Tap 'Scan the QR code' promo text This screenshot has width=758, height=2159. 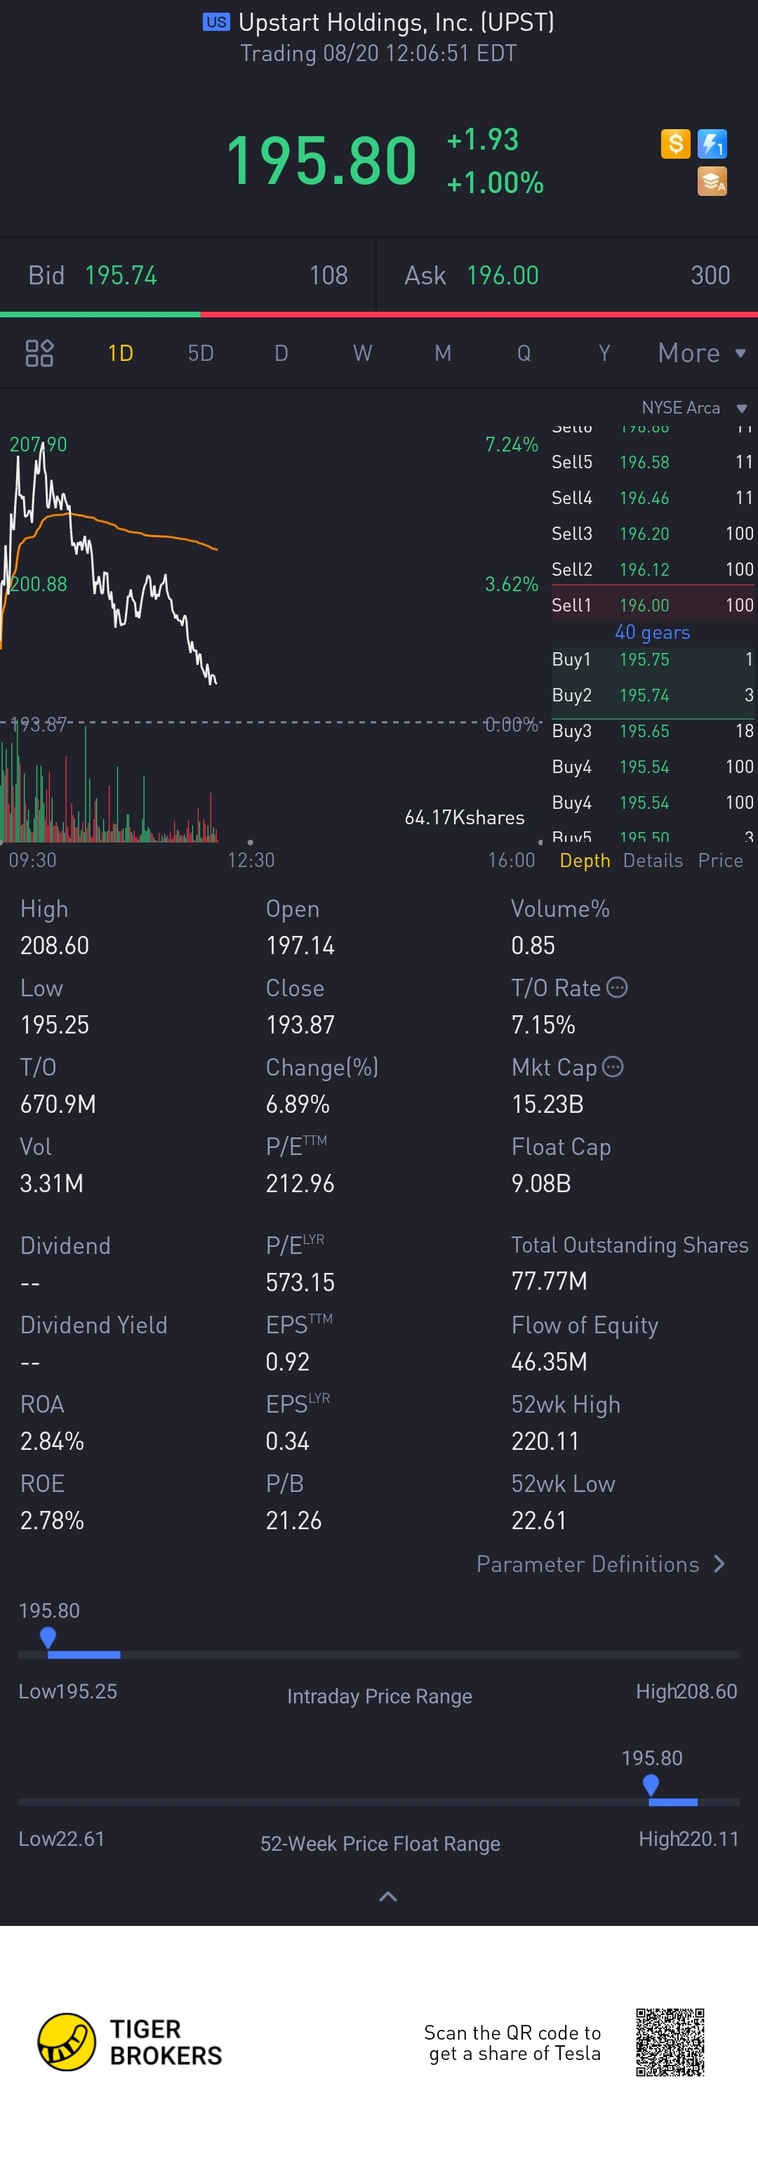pyautogui.click(x=512, y=2042)
